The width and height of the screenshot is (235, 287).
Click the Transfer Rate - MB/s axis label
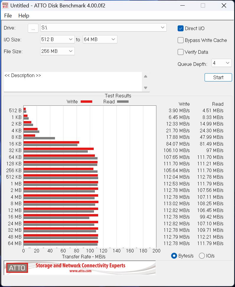[84, 257]
